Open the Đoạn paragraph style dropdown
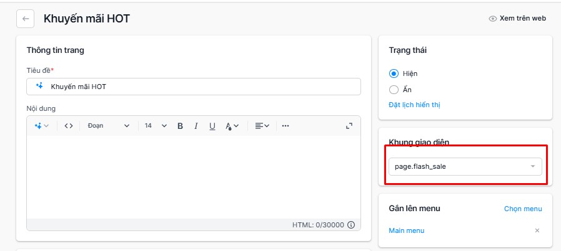 [109, 126]
